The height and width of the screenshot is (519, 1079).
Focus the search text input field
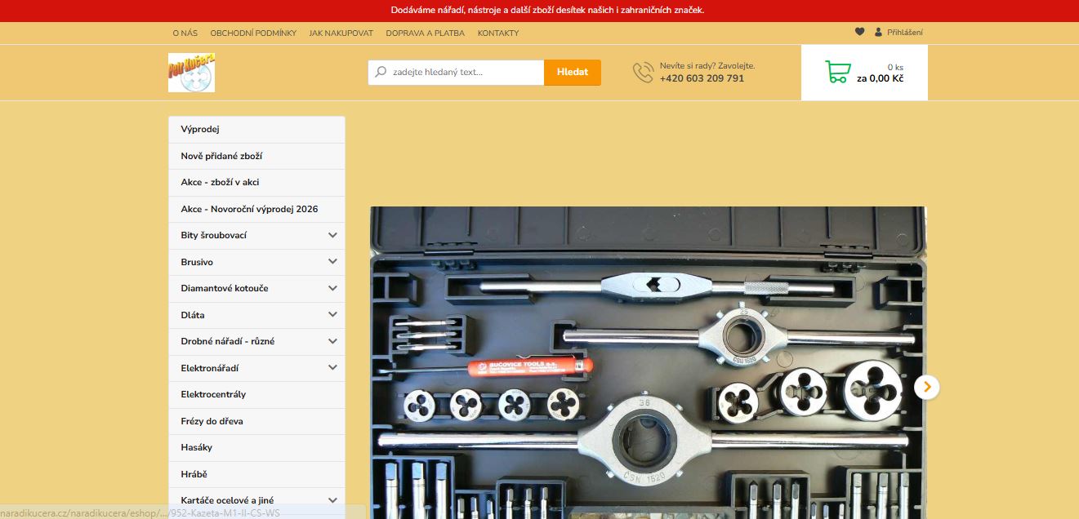pos(464,72)
